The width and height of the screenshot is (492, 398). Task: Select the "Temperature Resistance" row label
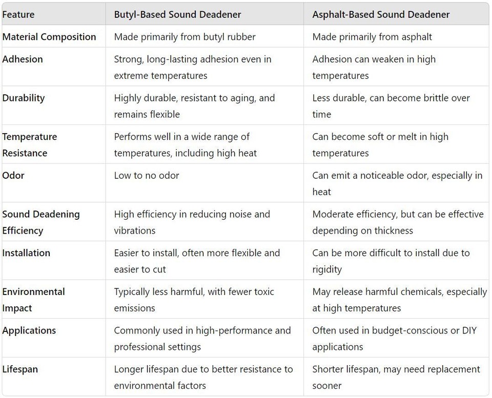[x=30, y=145]
